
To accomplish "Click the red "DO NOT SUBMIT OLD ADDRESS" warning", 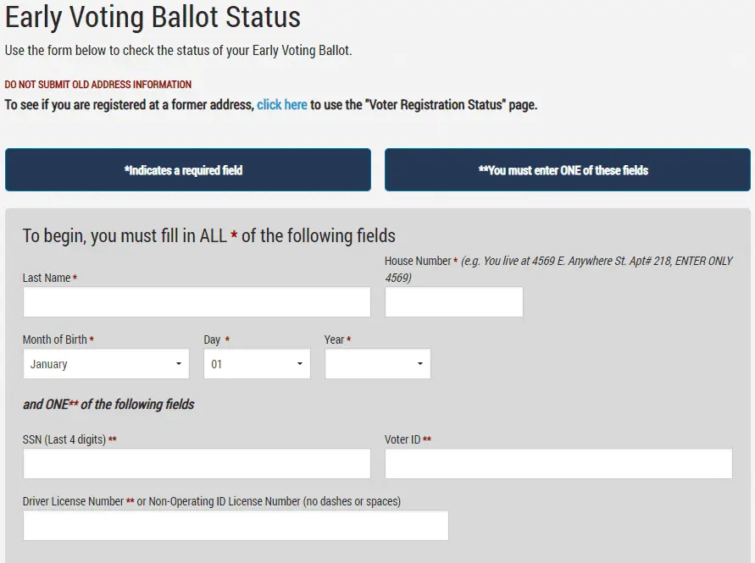I will tap(98, 85).
